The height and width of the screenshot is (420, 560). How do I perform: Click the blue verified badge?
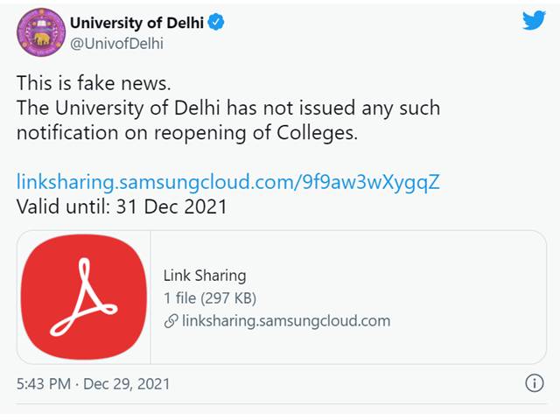[215, 22]
